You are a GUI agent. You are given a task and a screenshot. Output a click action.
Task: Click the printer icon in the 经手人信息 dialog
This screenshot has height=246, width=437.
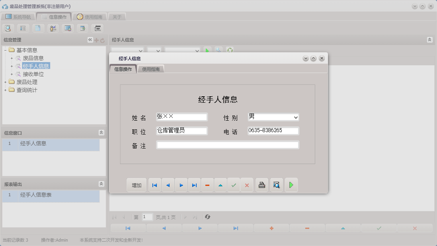pyautogui.click(x=261, y=185)
